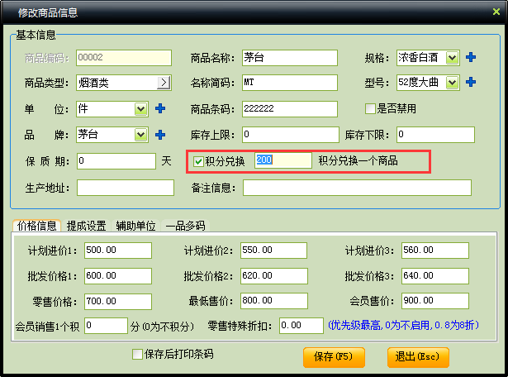Uncheck the 积分兑换 checkbox

(198, 161)
